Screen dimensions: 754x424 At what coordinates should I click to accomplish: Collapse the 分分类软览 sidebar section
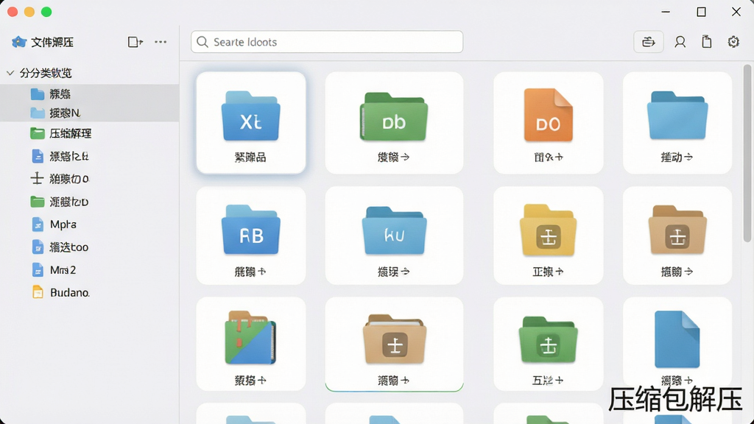[x=10, y=73]
